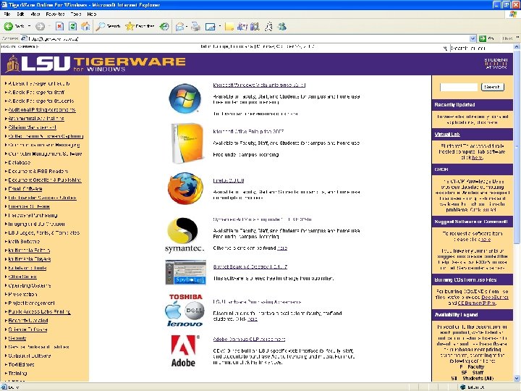The height and width of the screenshot is (391, 521).
Task: Expand the Operating Systems category arrow
Action: pyautogui.click(x=6, y=285)
